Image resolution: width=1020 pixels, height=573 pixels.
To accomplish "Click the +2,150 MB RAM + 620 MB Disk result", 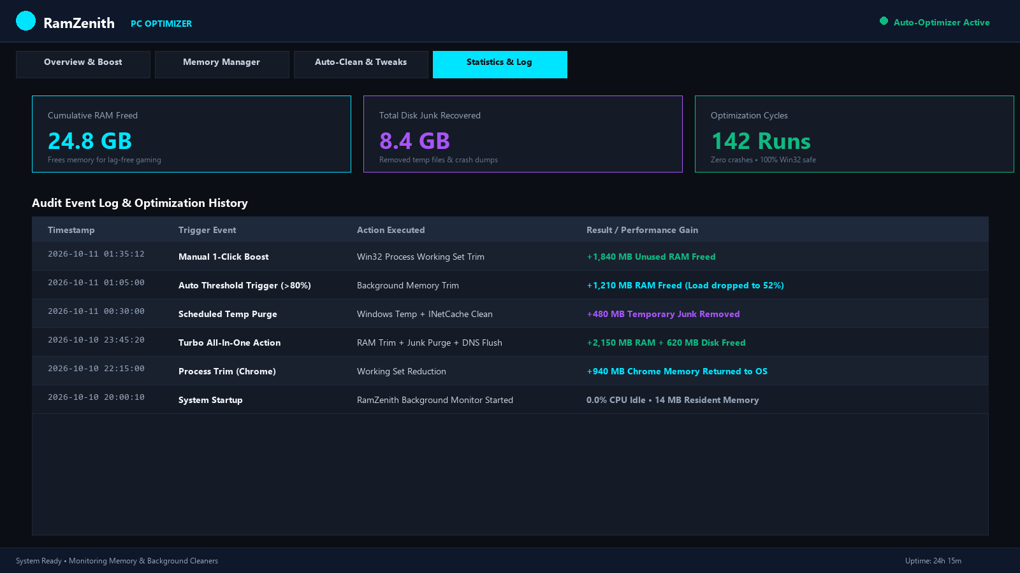I will click(666, 343).
